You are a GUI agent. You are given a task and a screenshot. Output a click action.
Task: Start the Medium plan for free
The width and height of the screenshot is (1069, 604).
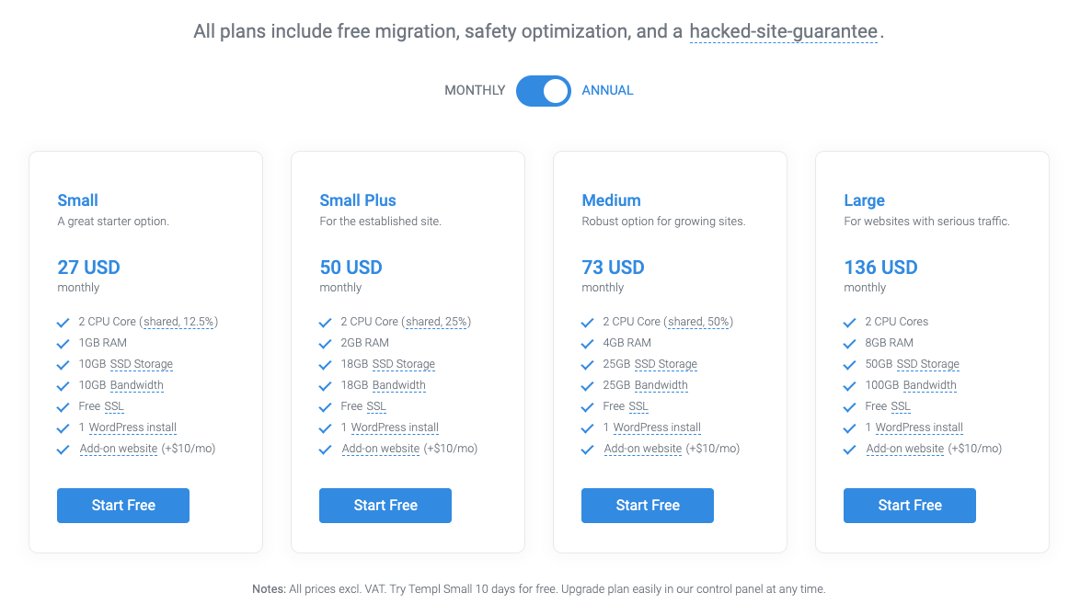[x=648, y=506]
